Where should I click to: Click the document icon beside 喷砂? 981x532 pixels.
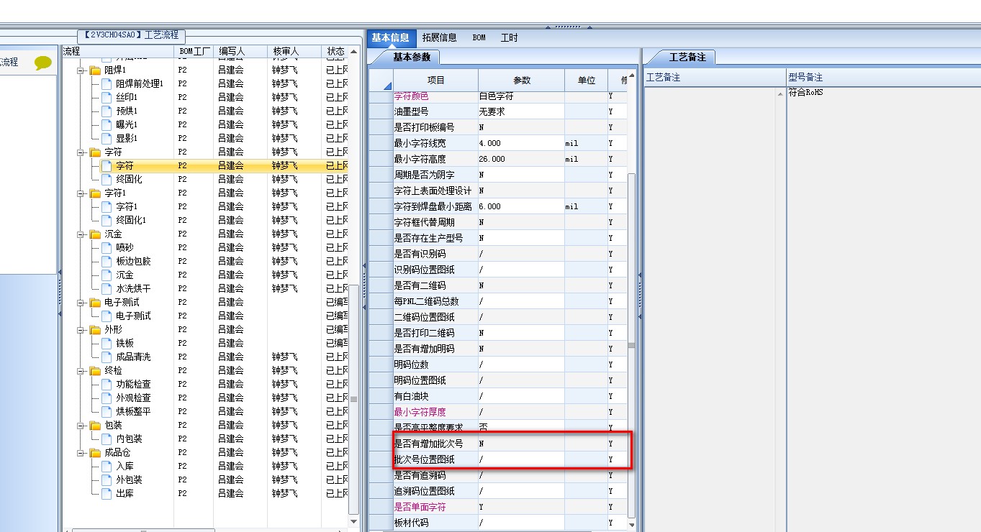[x=107, y=247]
